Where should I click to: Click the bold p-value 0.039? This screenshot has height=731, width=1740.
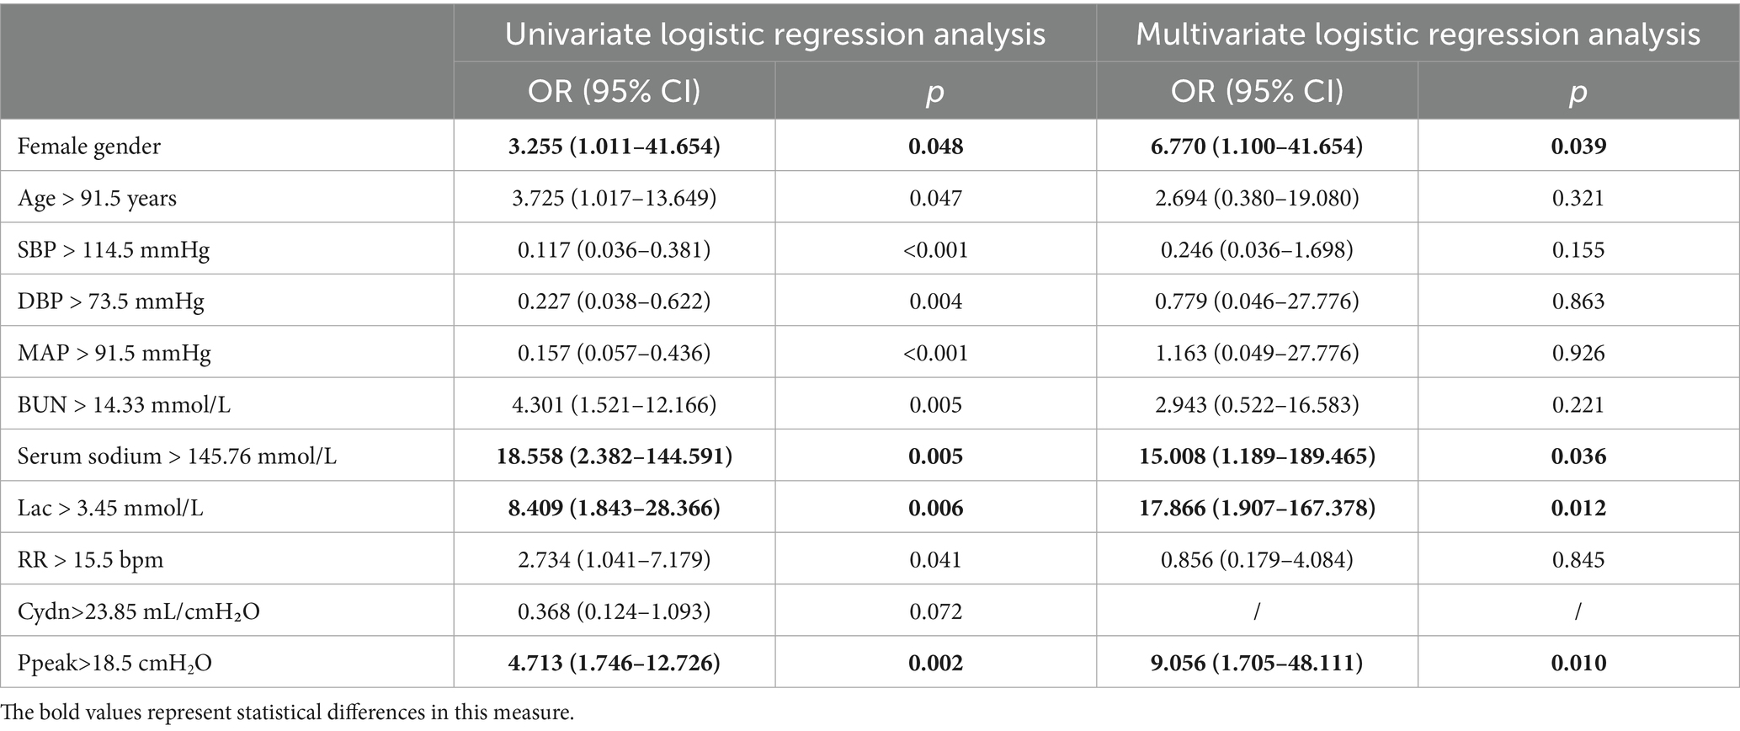pyautogui.click(x=1578, y=147)
